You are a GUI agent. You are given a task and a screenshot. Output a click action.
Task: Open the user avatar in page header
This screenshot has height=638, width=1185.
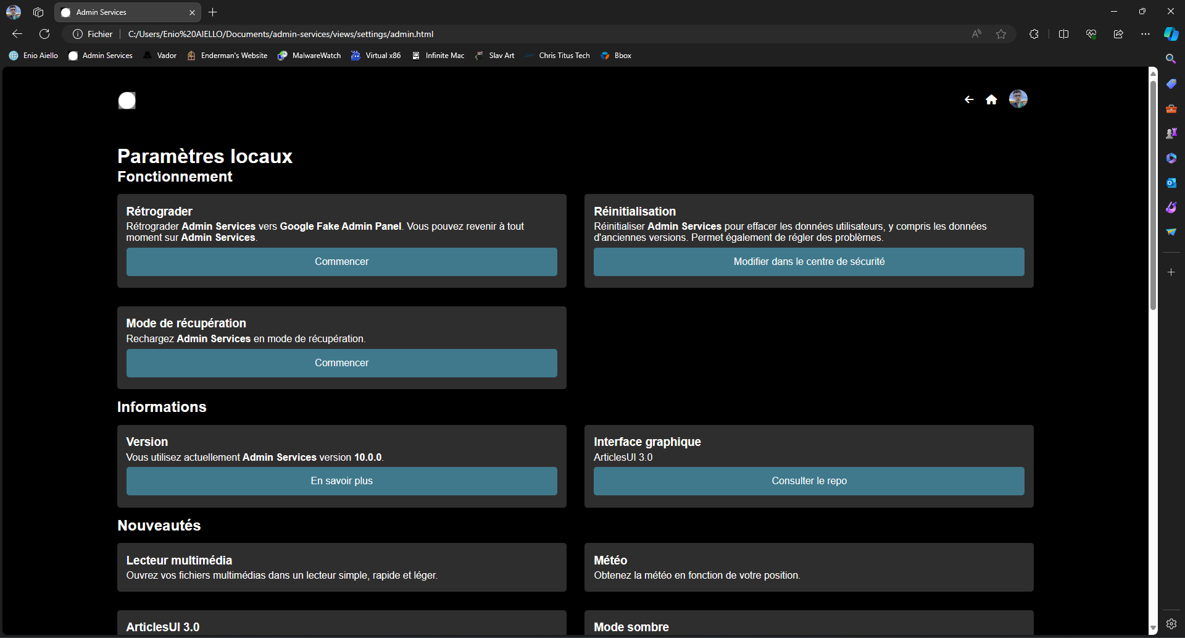[x=1018, y=99]
